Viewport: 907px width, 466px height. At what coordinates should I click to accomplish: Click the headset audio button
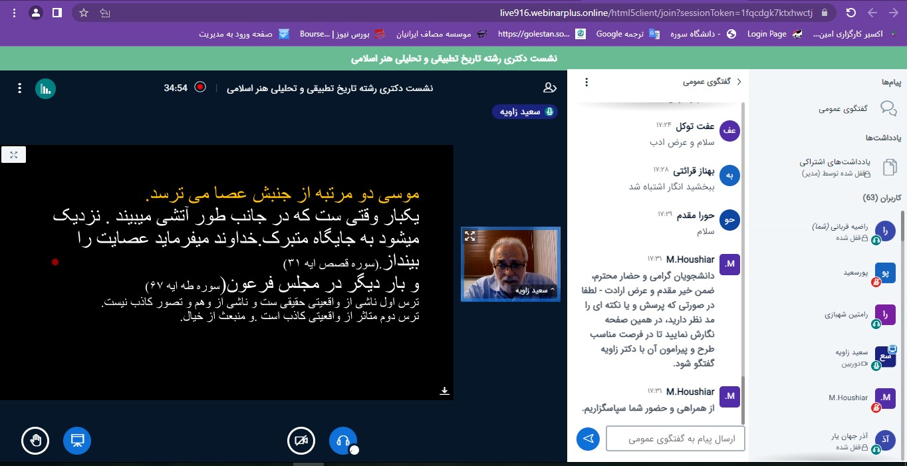pyautogui.click(x=343, y=440)
